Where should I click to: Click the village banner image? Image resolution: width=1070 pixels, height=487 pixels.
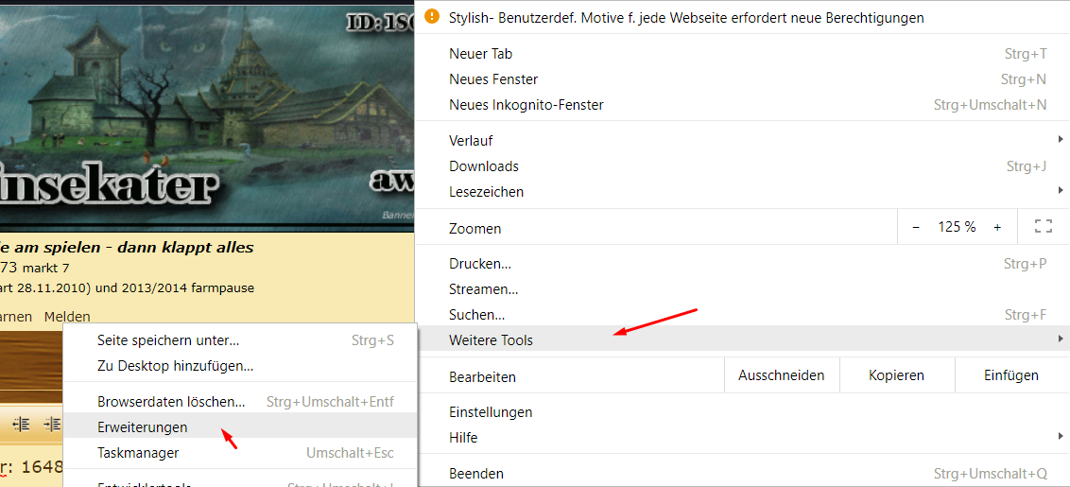coord(207,114)
